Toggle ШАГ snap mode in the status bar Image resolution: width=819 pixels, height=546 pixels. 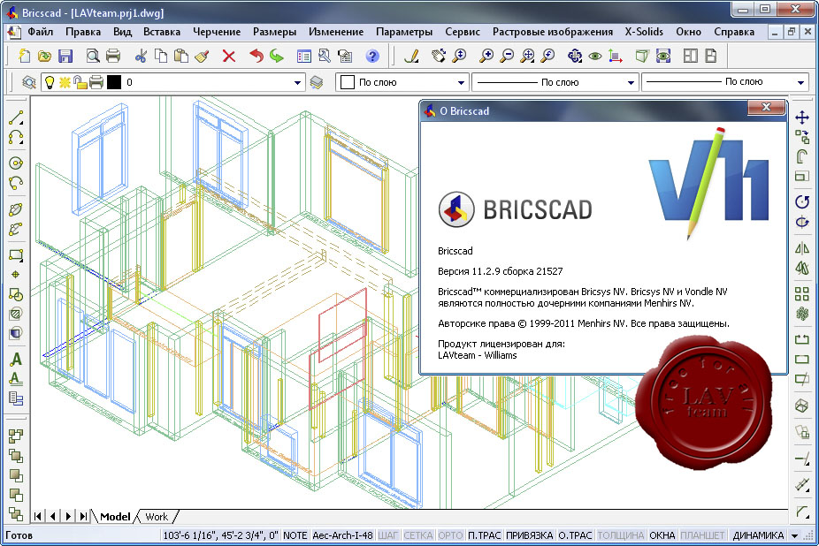pyautogui.click(x=387, y=535)
